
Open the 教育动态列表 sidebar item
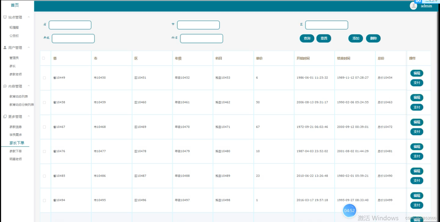[19, 96]
